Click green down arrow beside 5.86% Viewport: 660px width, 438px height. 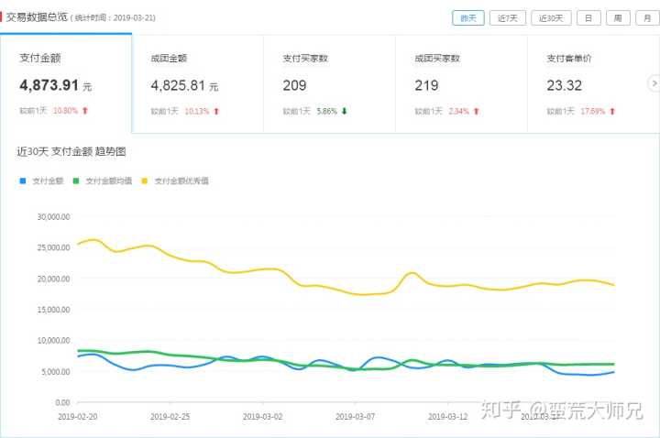click(x=345, y=111)
